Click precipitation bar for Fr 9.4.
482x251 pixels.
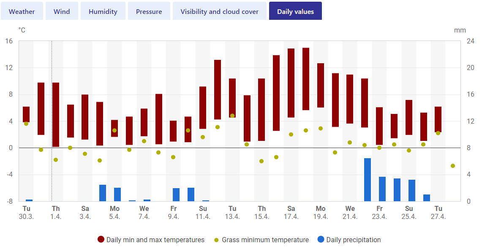pyautogui.click(x=176, y=195)
